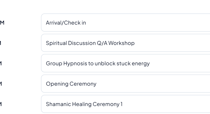Screen dimensions: 210x114
Task: Focus the Spiritual Discussion Q/A Workshop field
Action: coord(126,43)
